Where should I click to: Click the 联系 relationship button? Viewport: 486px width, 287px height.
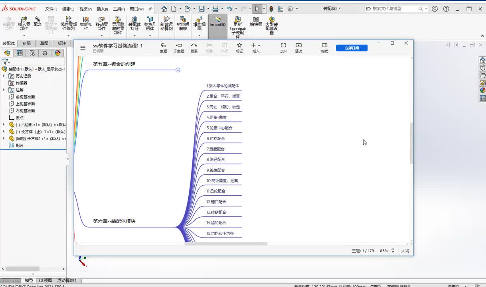194,48
